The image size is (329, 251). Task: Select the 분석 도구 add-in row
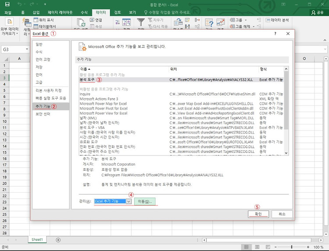click(x=181, y=80)
